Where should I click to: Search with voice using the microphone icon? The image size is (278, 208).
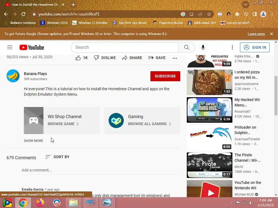point(203,47)
